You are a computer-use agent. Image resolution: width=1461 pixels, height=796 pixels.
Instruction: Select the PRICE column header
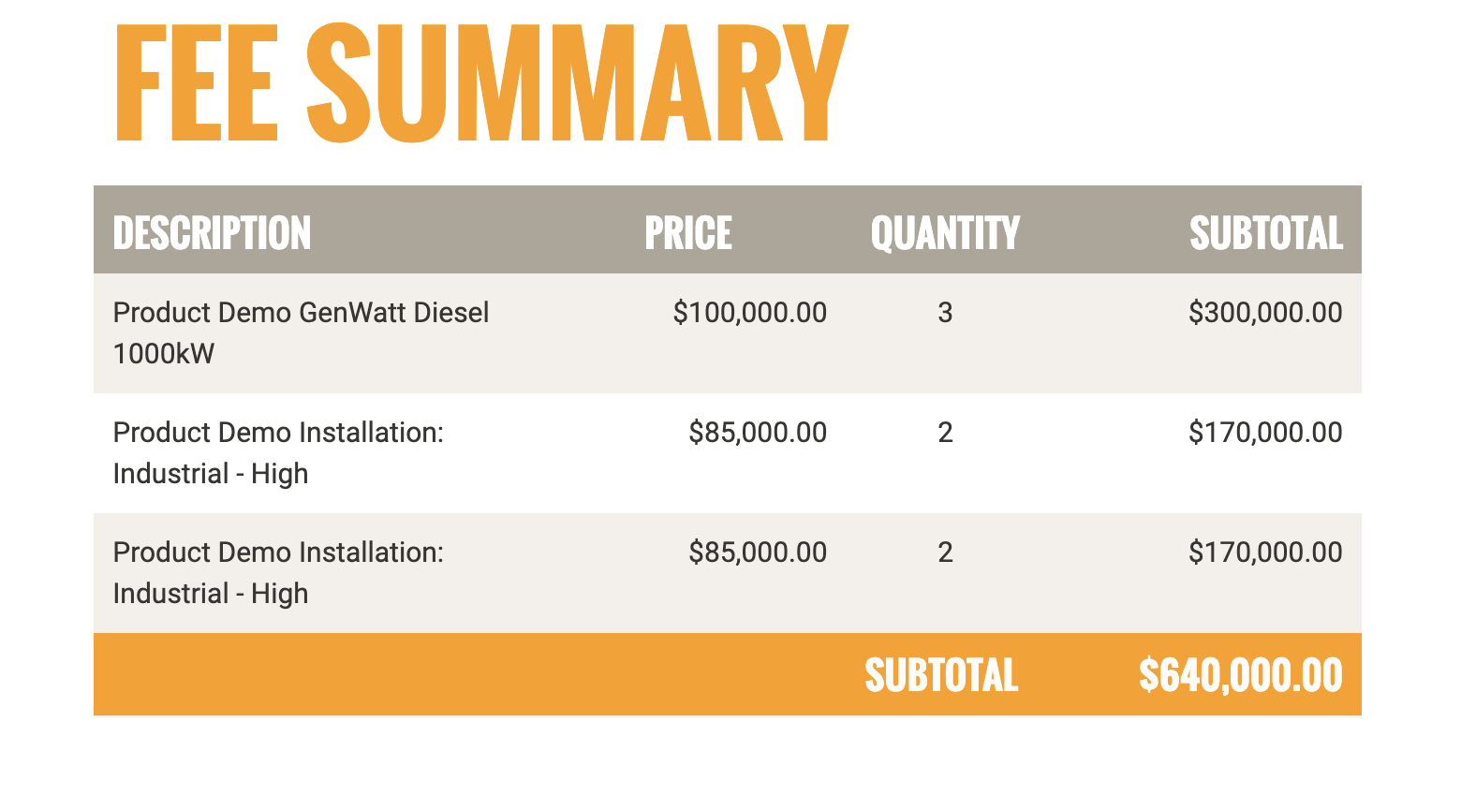(x=688, y=232)
